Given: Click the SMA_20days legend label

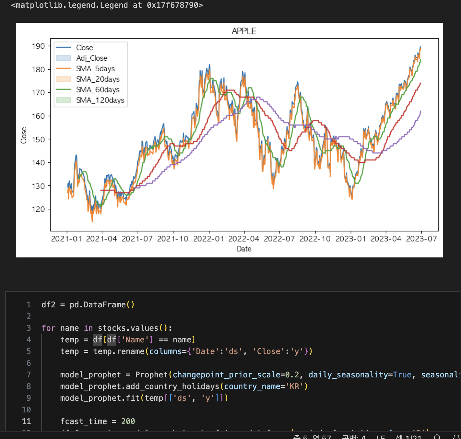Looking at the screenshot, I should click(x=98, y=79).
